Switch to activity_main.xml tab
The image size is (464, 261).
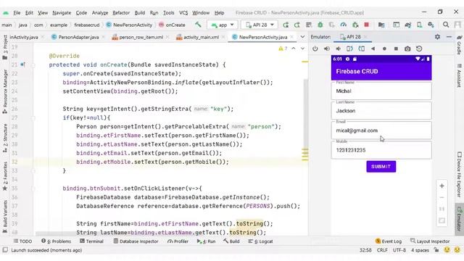tap(201, 37)
